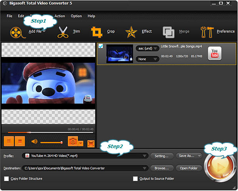Minimize the Bigasoft window
238x191 pixels.
(x=214, y=3)
